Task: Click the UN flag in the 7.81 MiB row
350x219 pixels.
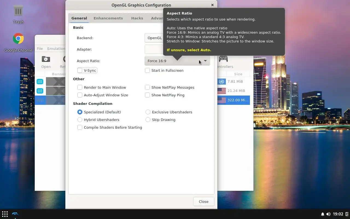Action: pyautogui.click(x=222, y=81)
